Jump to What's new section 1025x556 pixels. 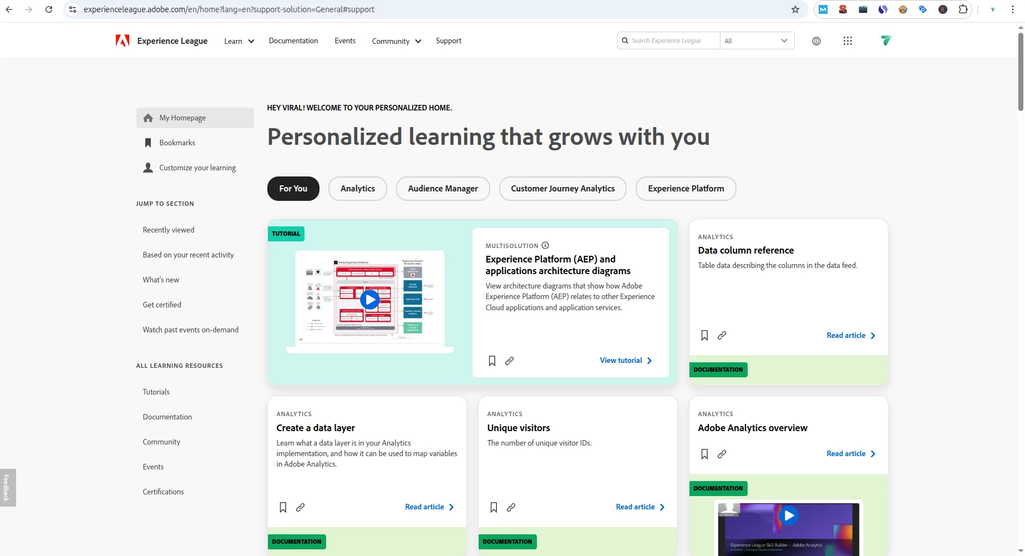point(161,280)
